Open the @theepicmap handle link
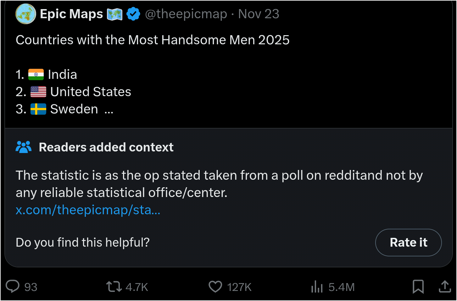Screen dimensions: 457x301 [186, 14]
